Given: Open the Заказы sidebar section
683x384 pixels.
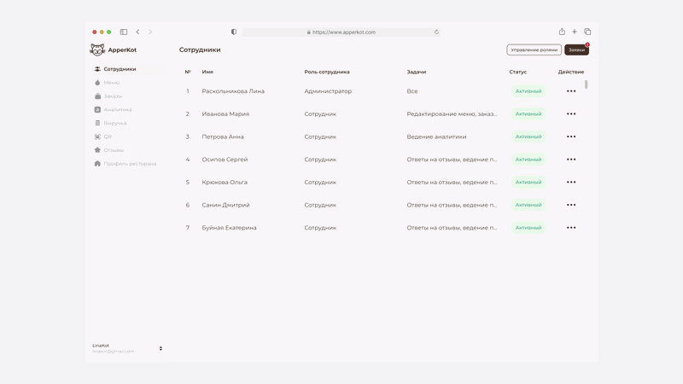Looking at the screenshot, I should (x=108, y=96).
